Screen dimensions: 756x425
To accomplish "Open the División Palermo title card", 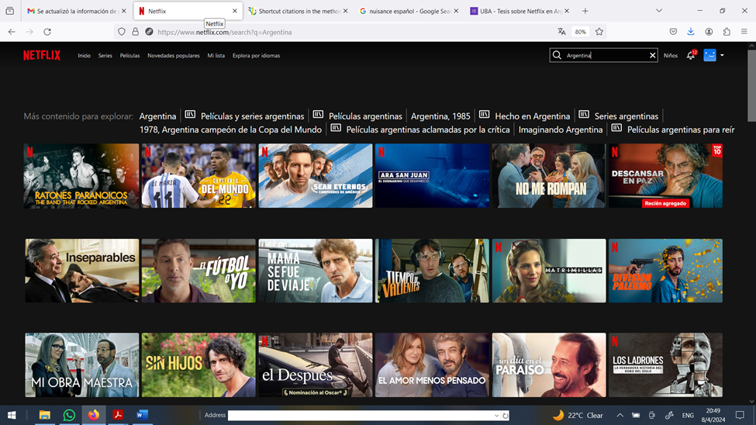I will [x=665, y=271].
